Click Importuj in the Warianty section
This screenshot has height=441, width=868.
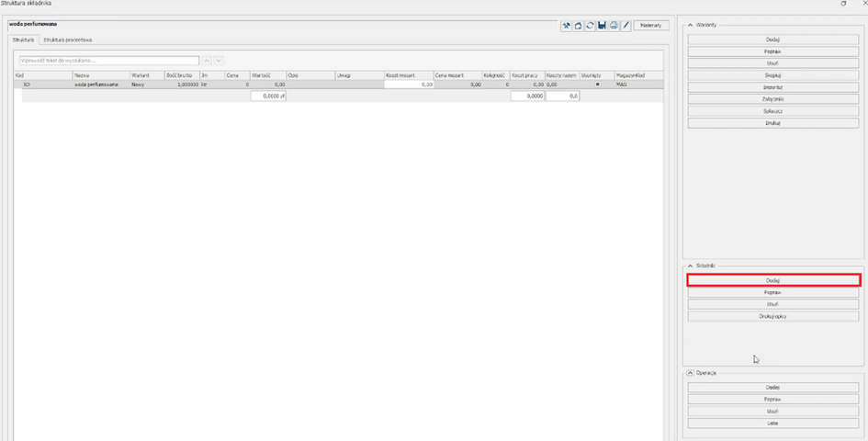point(772,87)
